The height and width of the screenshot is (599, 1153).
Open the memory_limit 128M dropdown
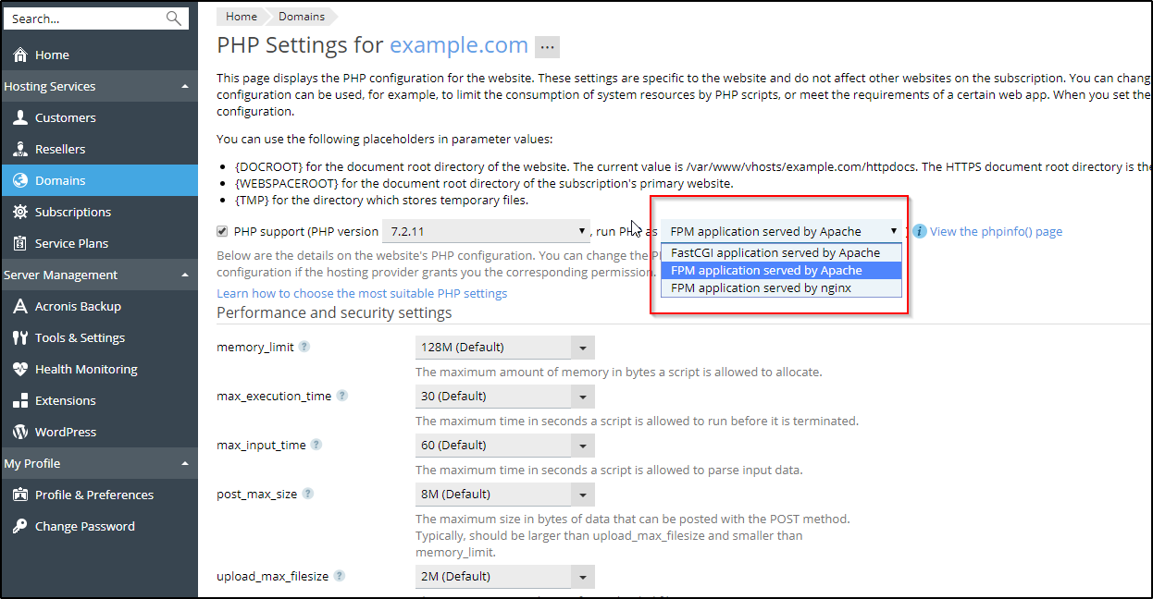(504, 348)
